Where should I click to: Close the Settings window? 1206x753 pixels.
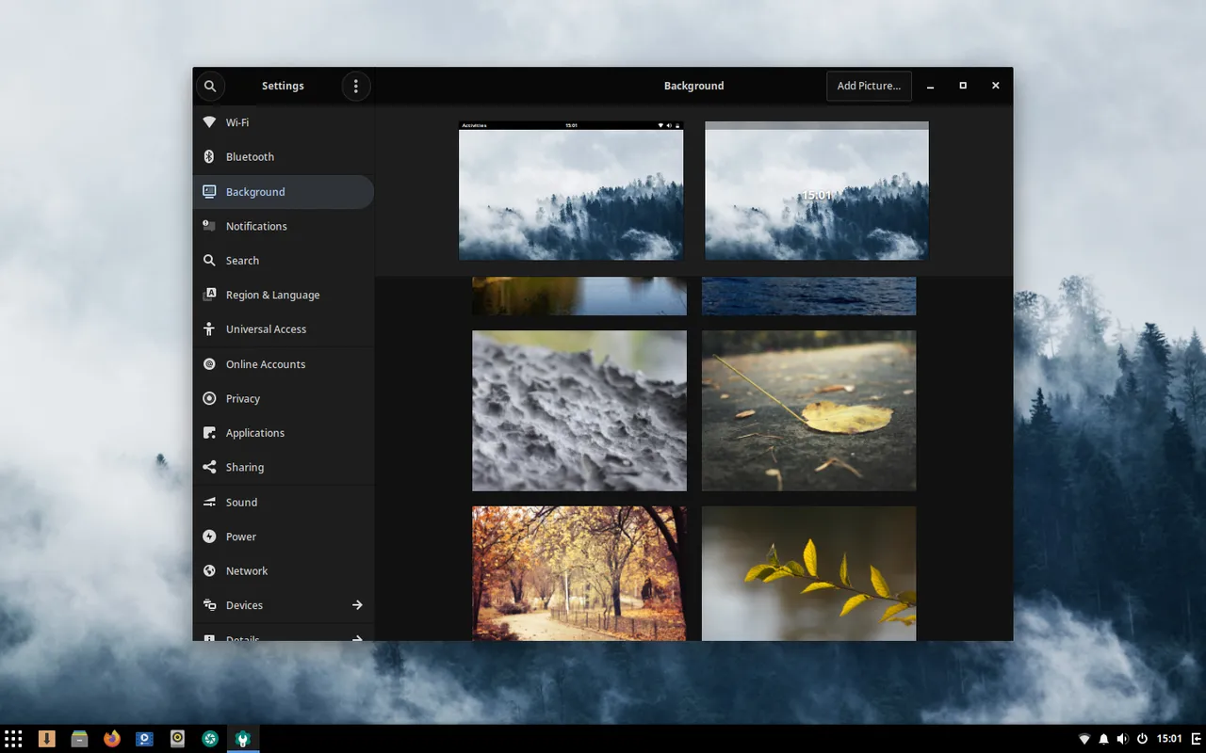click(x=995, y=86)
